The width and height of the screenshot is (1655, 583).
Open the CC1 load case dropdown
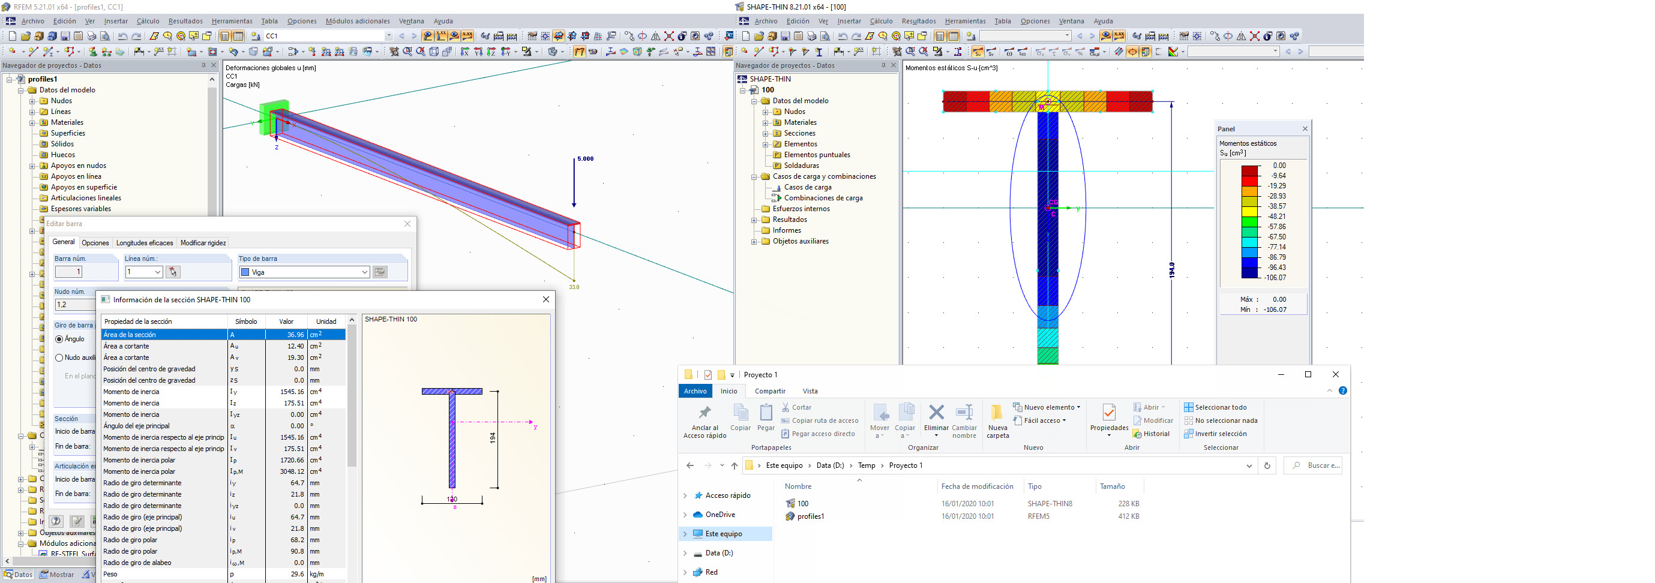[388, 36]
